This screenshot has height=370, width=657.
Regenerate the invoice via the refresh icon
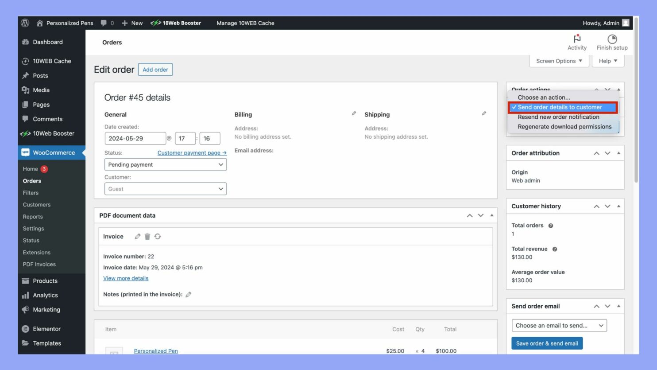tap(158, 236)
